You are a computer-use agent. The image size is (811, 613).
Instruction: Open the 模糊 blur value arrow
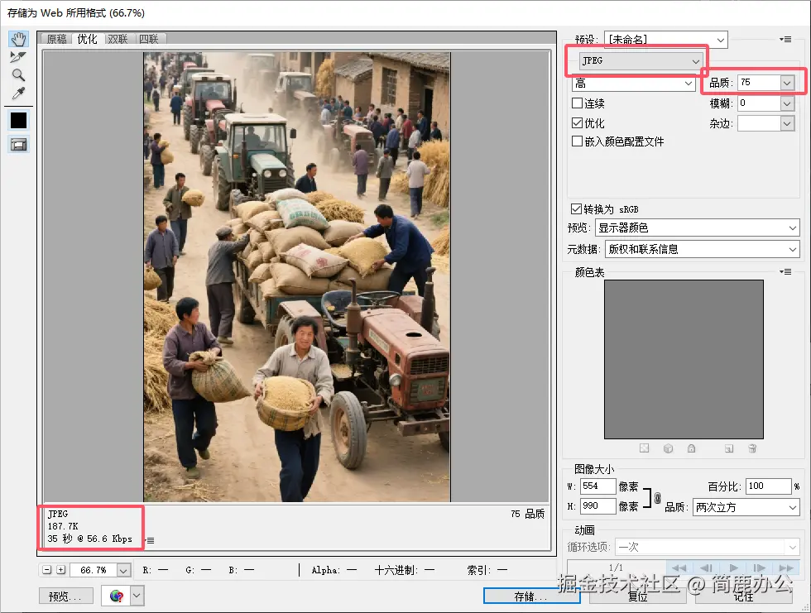pos(787,103)
